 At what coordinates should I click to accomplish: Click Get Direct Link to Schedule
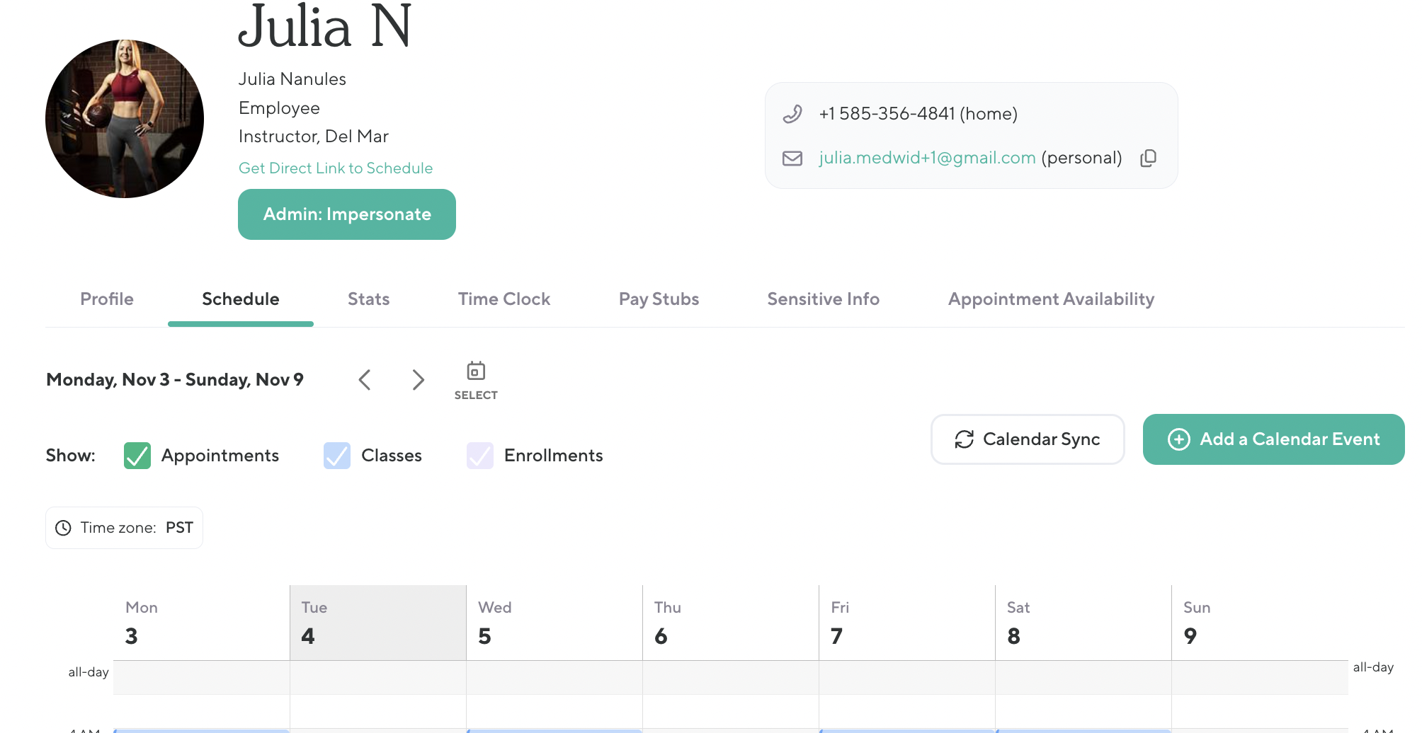336,168
